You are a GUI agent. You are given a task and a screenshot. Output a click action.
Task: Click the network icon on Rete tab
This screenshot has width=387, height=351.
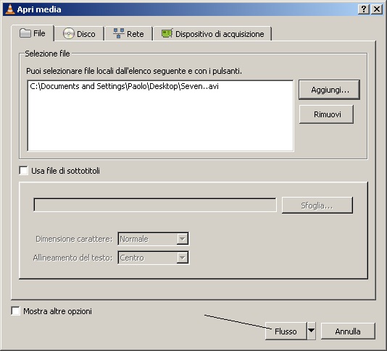coord(118,33)
